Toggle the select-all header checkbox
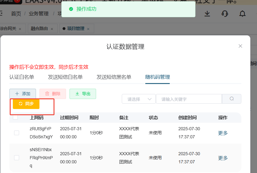Viewport: 257px width, 173px height. point(15,117)
